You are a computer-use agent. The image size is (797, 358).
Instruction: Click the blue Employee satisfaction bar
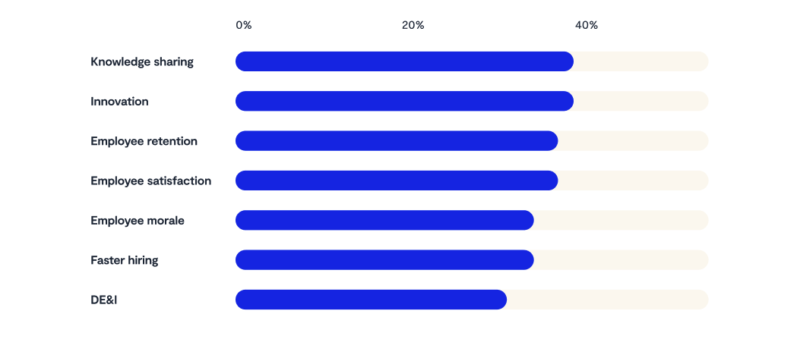pos(397,181)
